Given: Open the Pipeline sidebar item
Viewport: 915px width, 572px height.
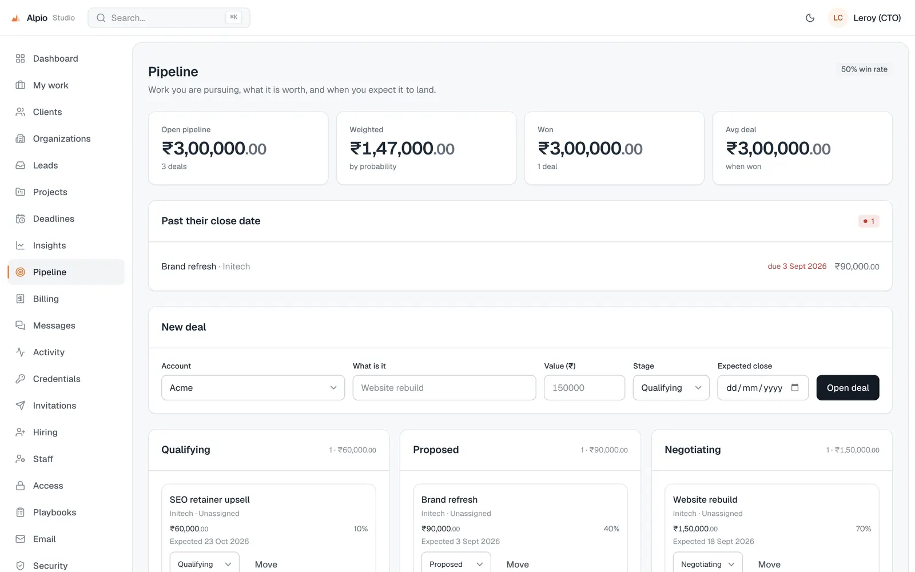Looking at the screenshot, I should tap(66, 272).
